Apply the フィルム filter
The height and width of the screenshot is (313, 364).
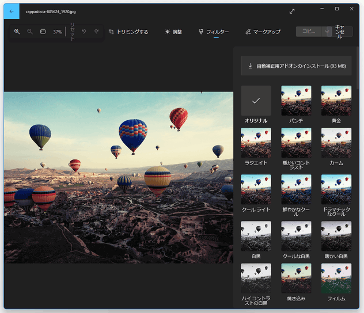(x=336, y=278)
